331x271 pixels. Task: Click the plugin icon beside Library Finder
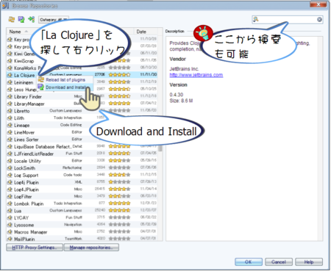(10, 96)
